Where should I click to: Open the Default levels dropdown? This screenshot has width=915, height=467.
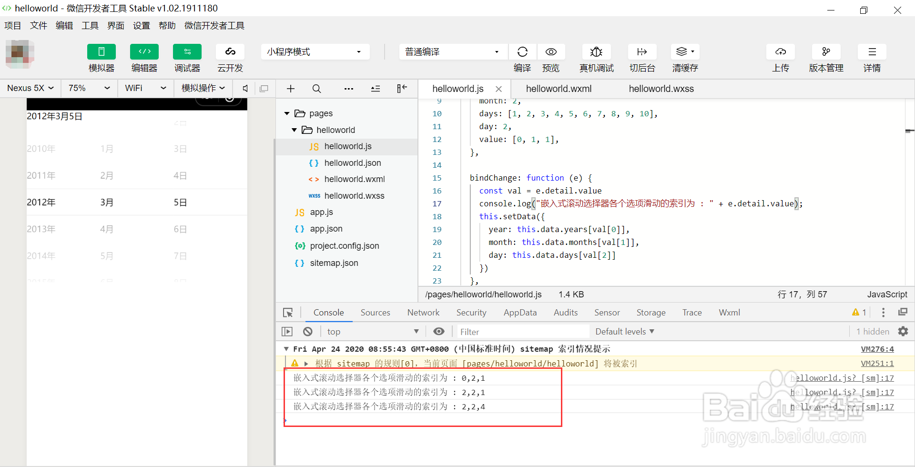(625, 332)
